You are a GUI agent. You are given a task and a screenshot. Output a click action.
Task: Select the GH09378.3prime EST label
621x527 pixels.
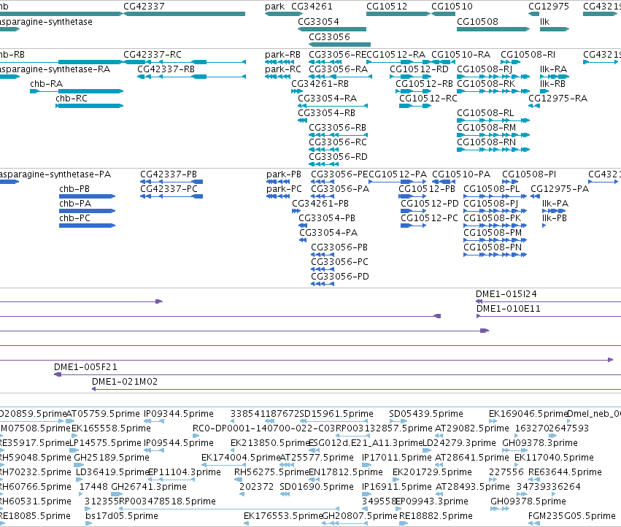pyautogui.click(x=540, y=443)
